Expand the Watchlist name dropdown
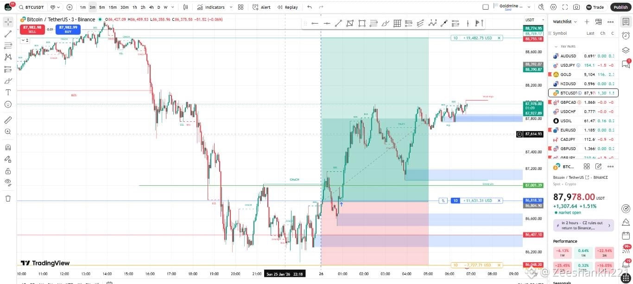633x284 pixels. point(565,22)
